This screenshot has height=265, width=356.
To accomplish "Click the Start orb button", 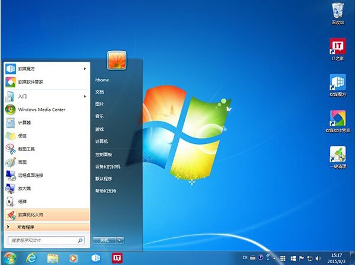I will point(9,258).
